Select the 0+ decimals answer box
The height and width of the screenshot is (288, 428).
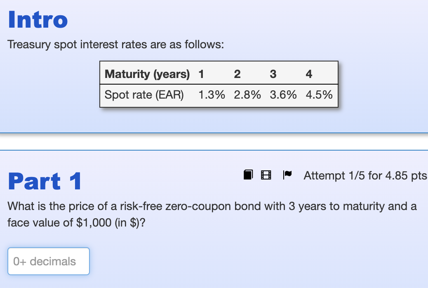48,261
